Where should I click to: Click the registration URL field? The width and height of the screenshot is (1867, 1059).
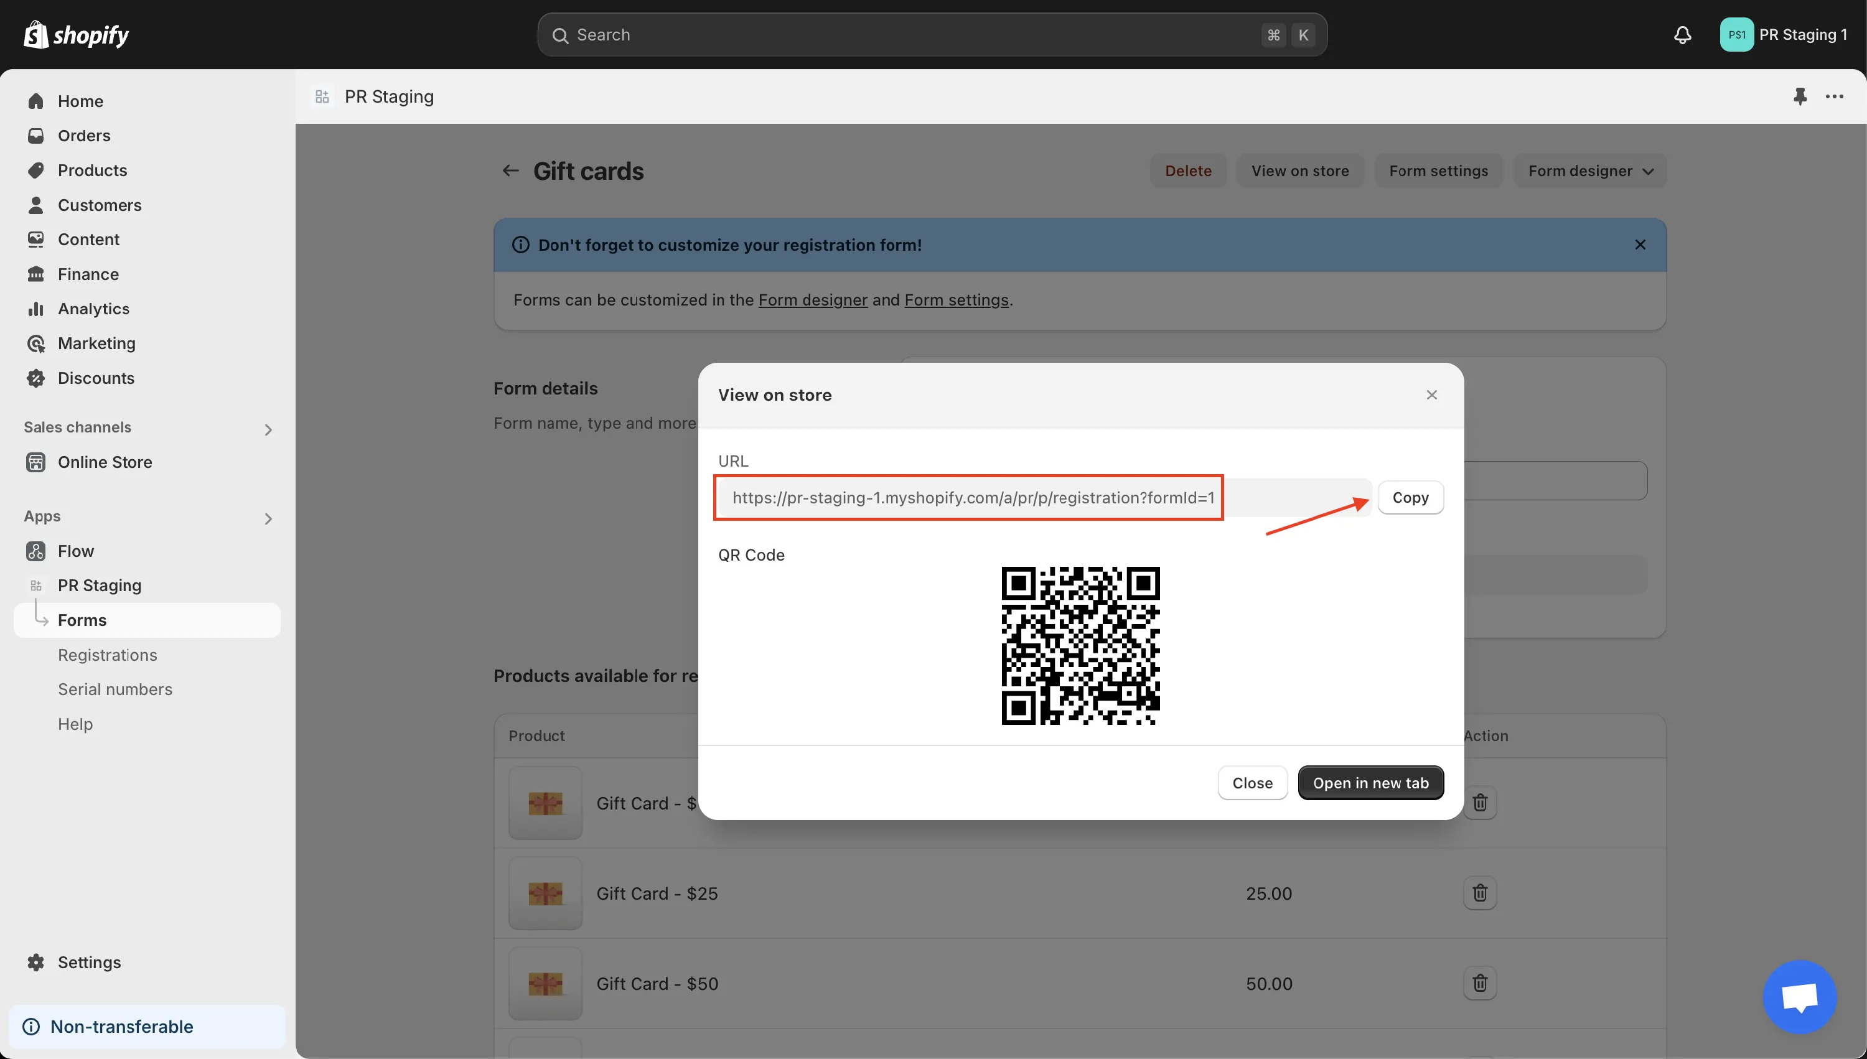click(x=1044, y=498)
